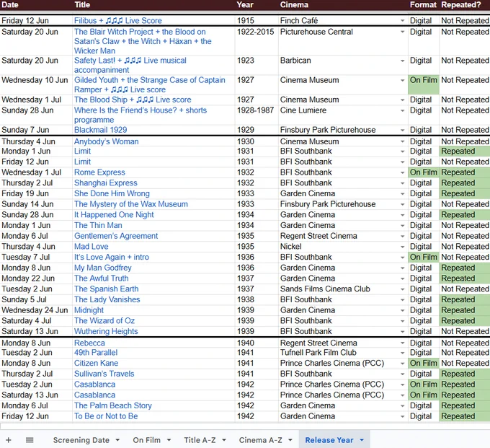Open the 49th Parallel link
490x448 pixels.
[96, 353]
